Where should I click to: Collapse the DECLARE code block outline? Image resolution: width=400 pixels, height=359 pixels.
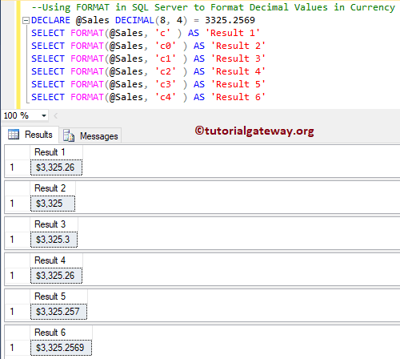click(26, 21)
